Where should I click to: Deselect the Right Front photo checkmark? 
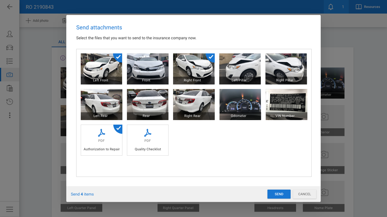(210, 57)
